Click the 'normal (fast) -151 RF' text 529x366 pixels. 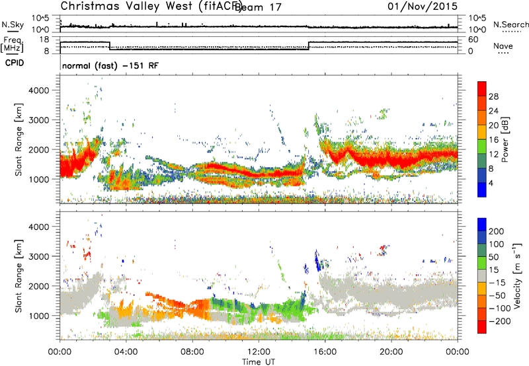pyautogui.click(x=110, y=65)
